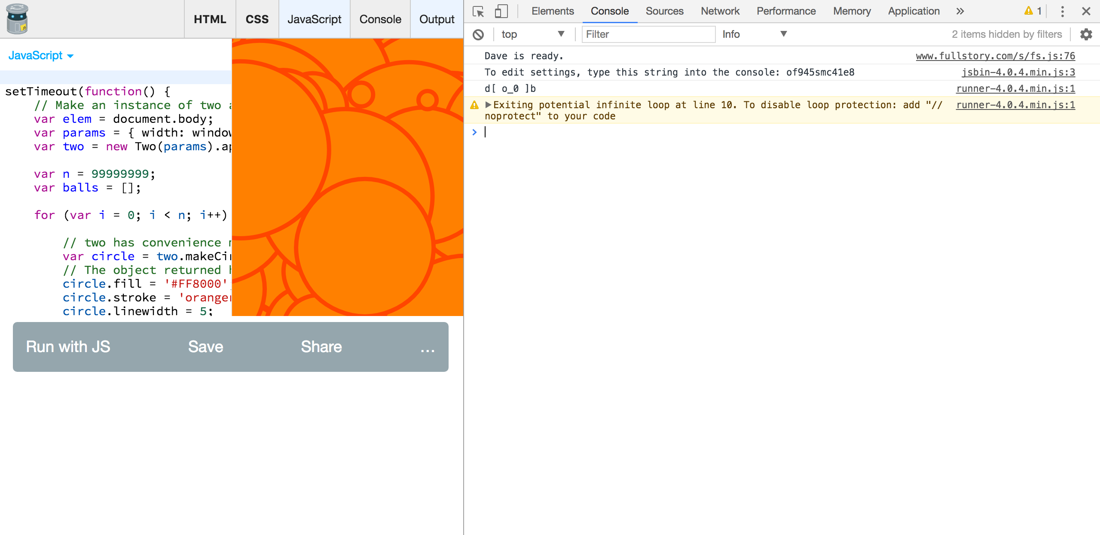The image size is (1100, 535).
Task: Click the code line 'var n = 99999999;'
Action: [95, 174]
